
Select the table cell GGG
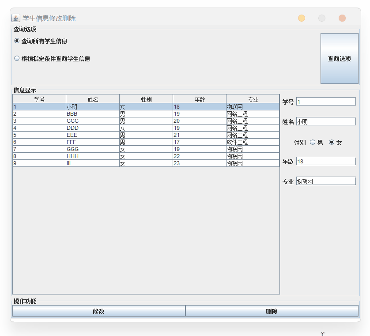[x=93, y=149]
